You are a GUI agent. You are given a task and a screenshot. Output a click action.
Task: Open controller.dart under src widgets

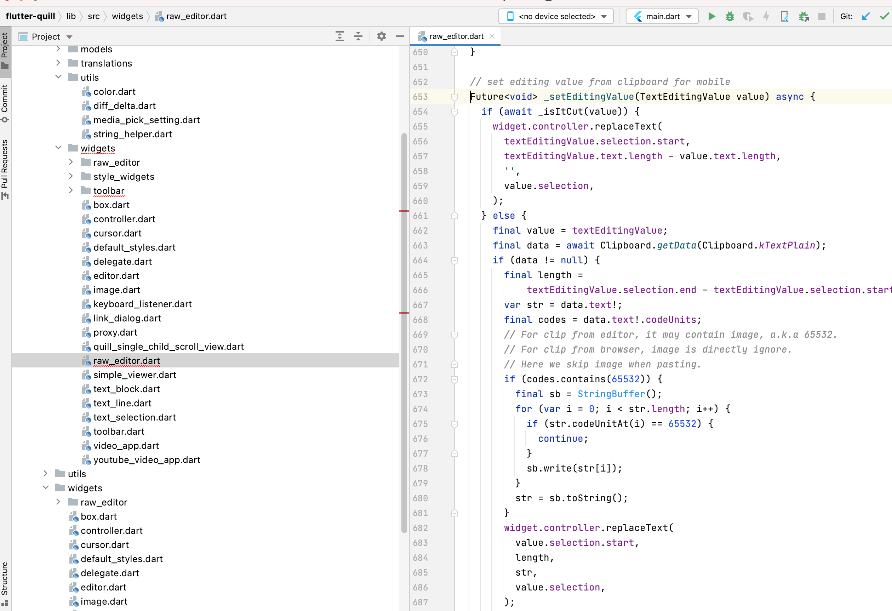(x=124, y=219)
